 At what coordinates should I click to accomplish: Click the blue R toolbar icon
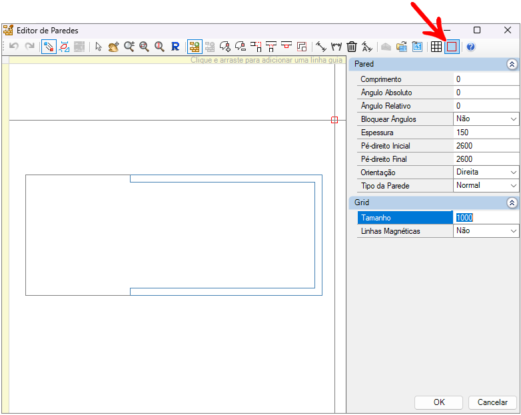[x=175, y=47]
